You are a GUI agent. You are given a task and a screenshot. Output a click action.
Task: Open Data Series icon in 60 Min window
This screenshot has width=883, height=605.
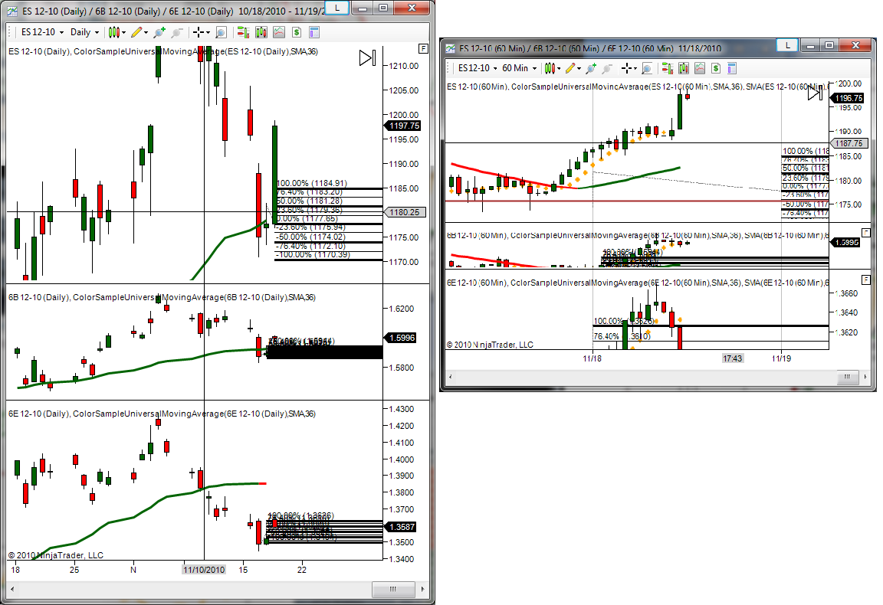tap(684, 68)
